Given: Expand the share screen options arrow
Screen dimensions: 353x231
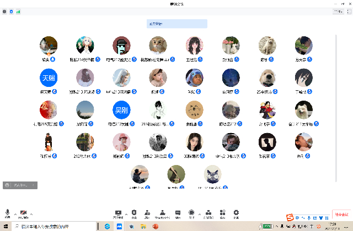Looking at the screenshot, I should point(126,214).
